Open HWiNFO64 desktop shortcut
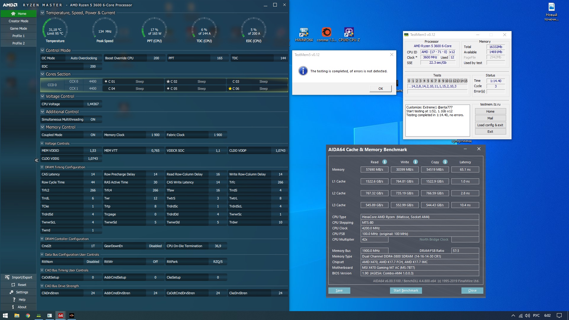Image resolution: width=569 pixels, height=320 pixels. point(304,33)
